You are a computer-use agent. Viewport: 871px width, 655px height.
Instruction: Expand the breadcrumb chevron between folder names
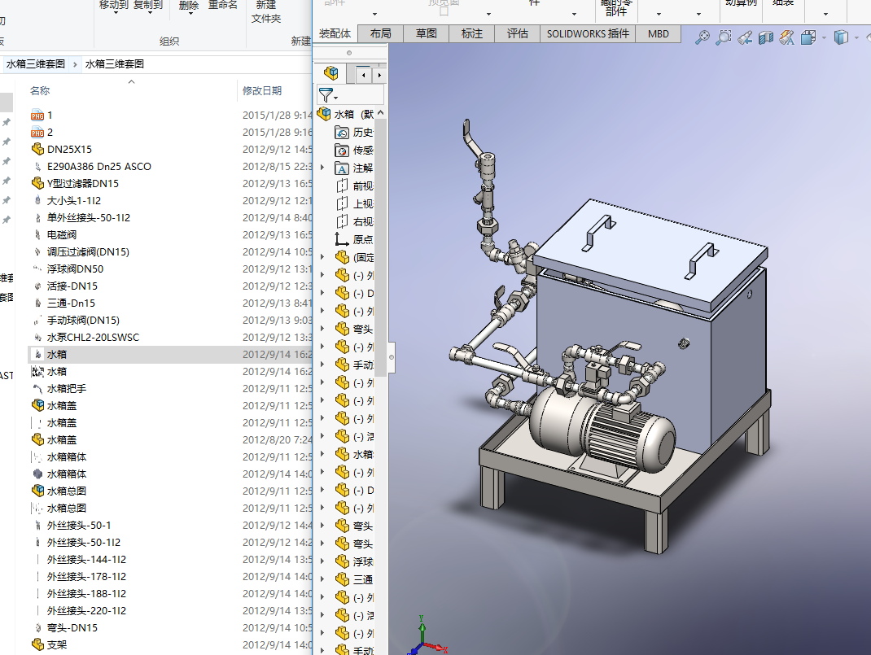[x=76, y=63]
